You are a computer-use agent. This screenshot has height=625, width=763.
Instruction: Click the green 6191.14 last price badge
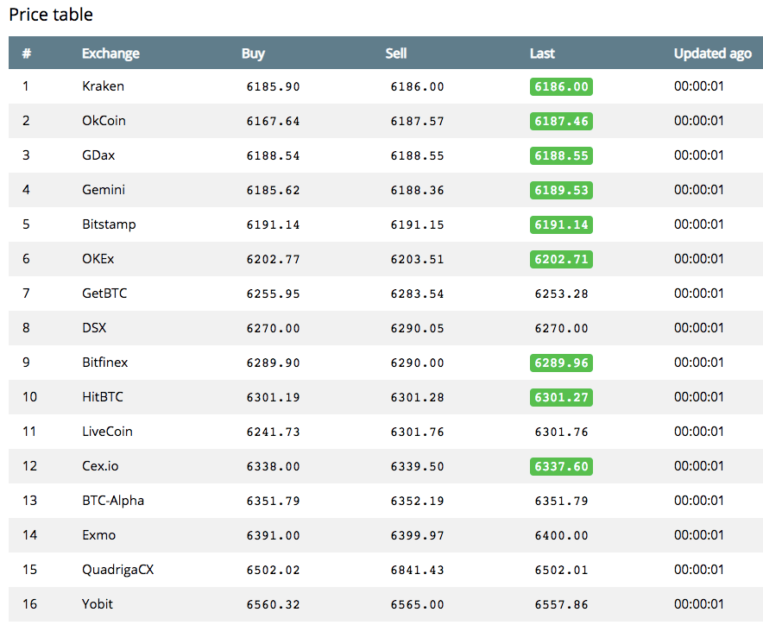pos(561,225)
